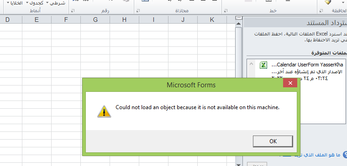Select column J header
Viewport: 347px width, 166px height.
[183, 20]
